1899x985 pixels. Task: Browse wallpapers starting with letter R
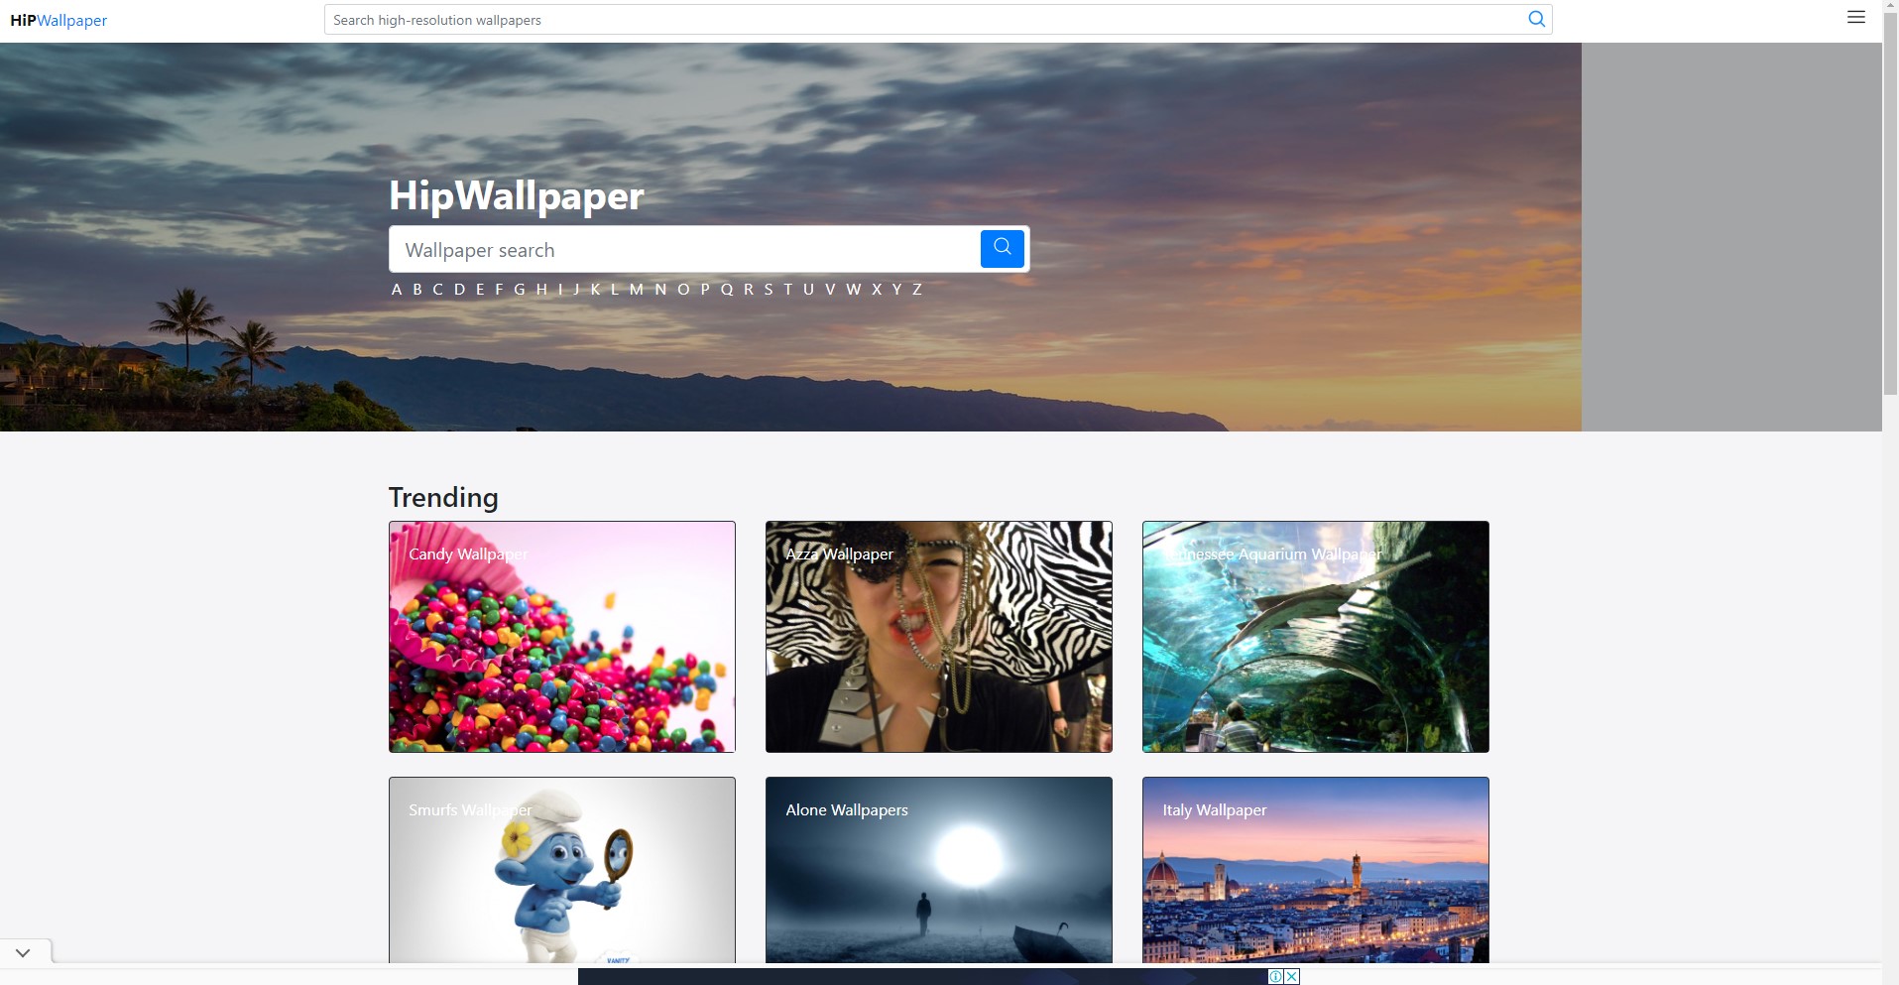coord(749,290)
